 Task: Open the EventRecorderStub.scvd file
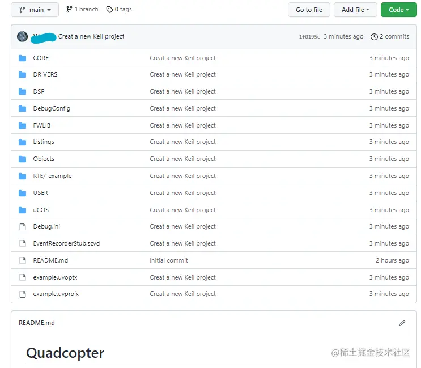66,243
